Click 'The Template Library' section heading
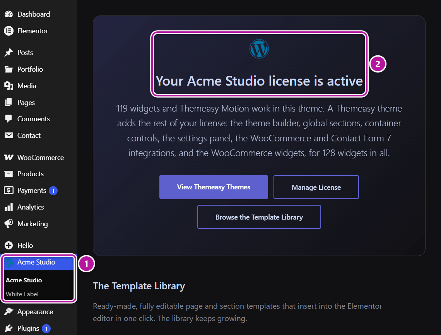 coord(138,286)
